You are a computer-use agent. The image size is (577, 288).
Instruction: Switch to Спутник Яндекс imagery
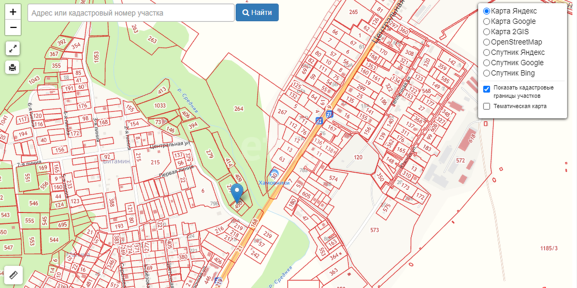[486, 52]
